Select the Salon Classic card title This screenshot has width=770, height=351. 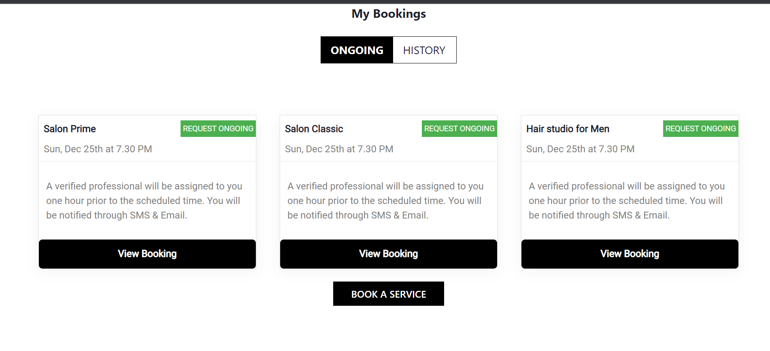click(313, 128)
